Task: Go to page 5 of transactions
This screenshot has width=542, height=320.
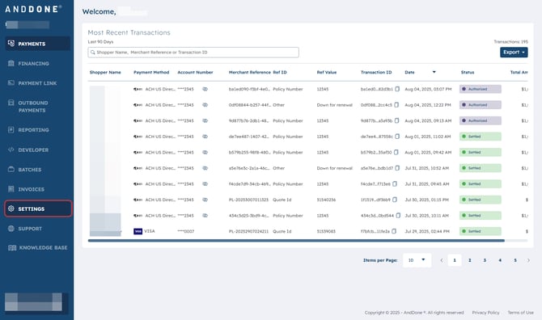Action: [515, 260]
